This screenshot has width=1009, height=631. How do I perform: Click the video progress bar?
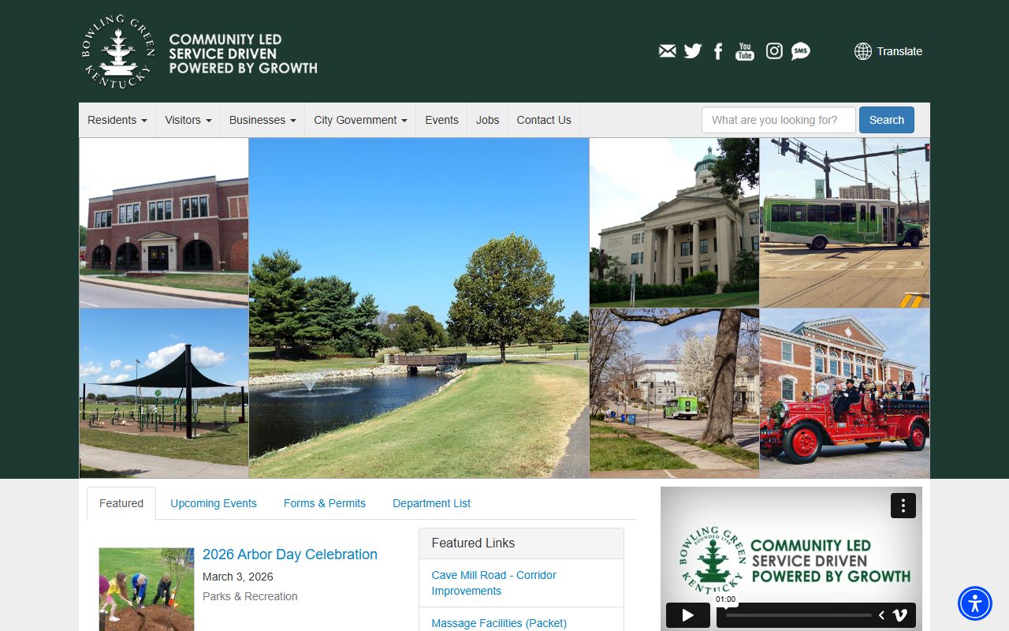798,615
